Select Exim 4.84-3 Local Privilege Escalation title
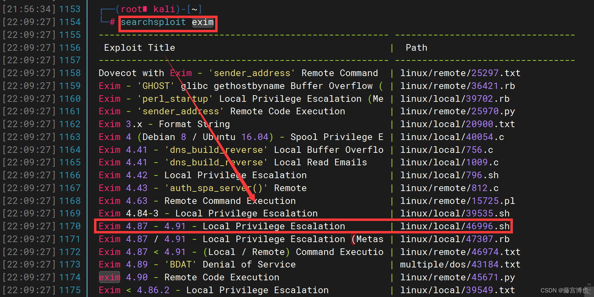The height and width of the screenshot is (297, 594). click(208, 213)
